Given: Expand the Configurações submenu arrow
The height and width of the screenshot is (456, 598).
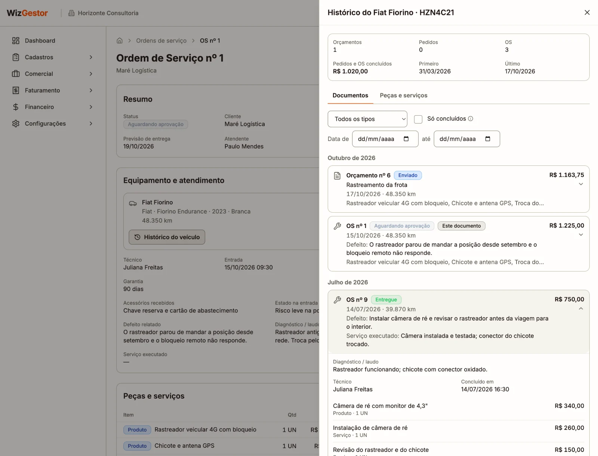Looking at the screenshot, I should 91,124.
